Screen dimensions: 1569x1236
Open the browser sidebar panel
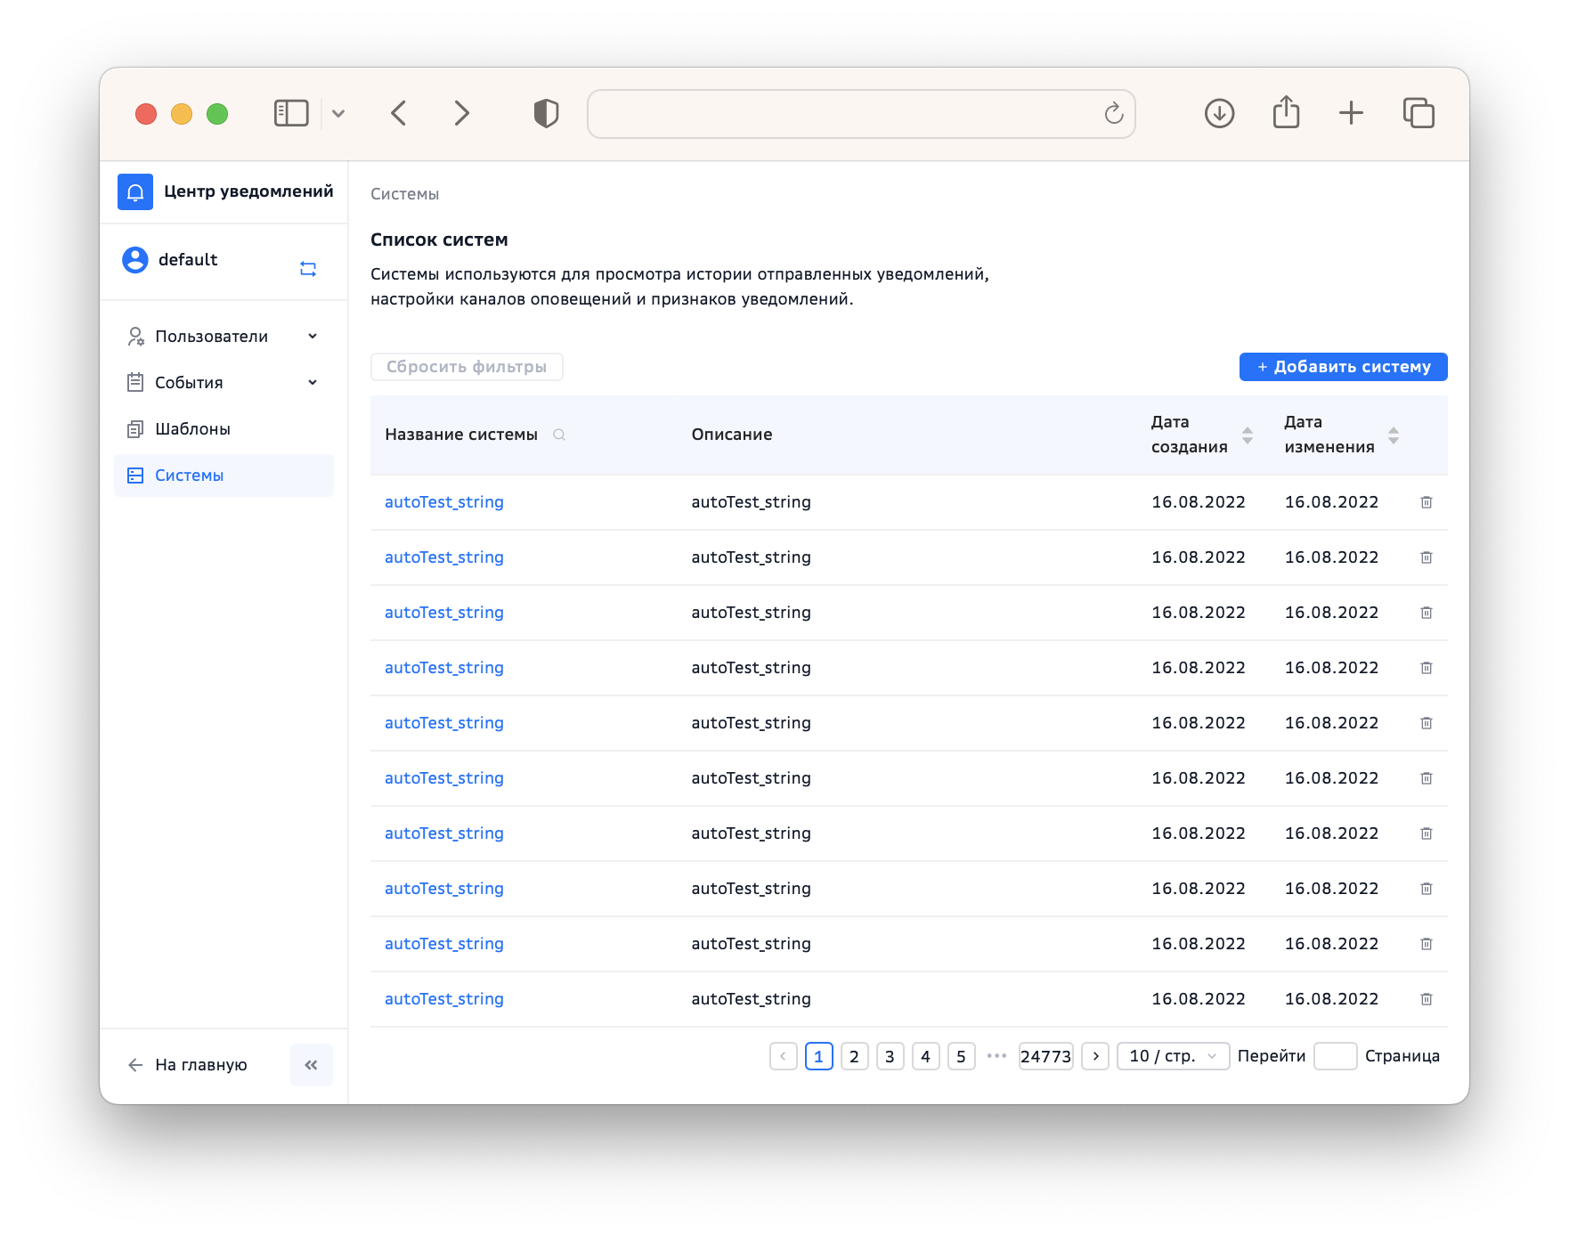point(291,113)
